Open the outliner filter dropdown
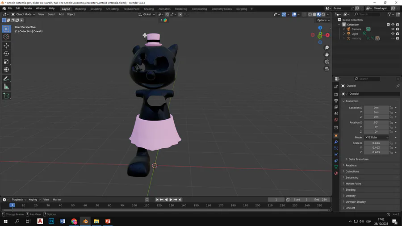 [x=391, y=15]
